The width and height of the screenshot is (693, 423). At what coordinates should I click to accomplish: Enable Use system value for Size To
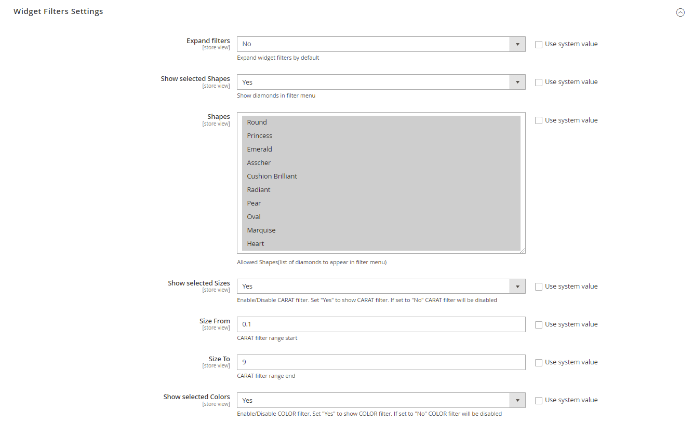click(539, 362)
